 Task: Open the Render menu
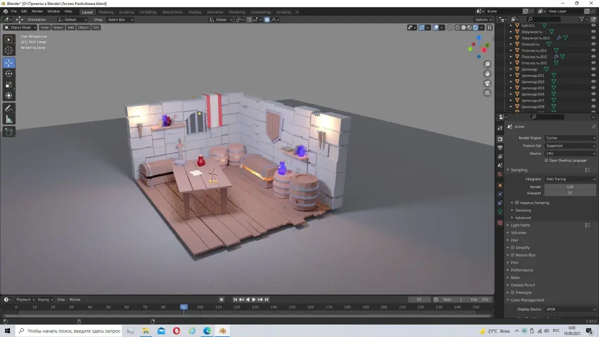[37, 11]
